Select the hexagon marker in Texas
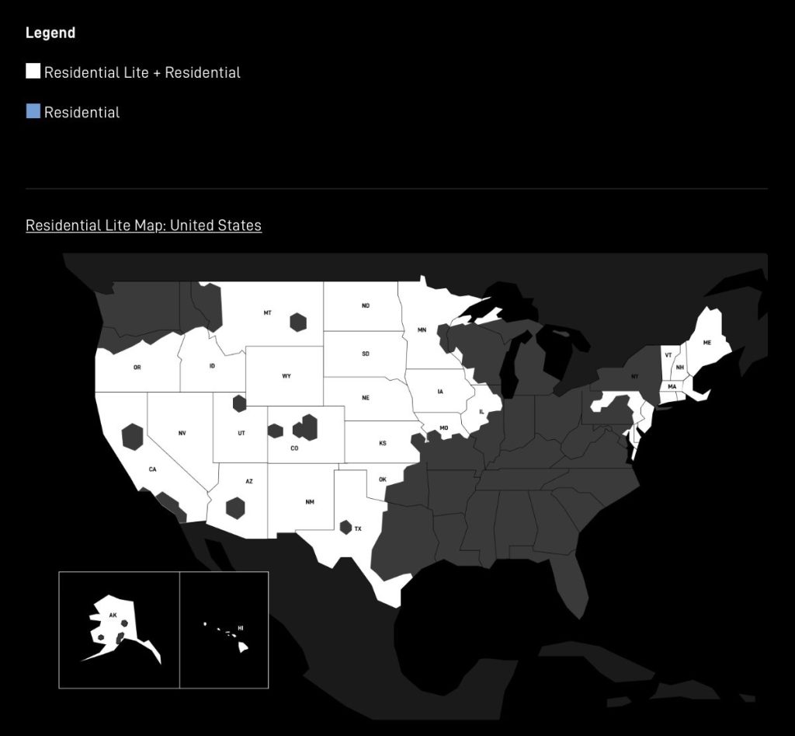Image resolution: width=795 pixels, height=736 pixels. tap(345, 527)
